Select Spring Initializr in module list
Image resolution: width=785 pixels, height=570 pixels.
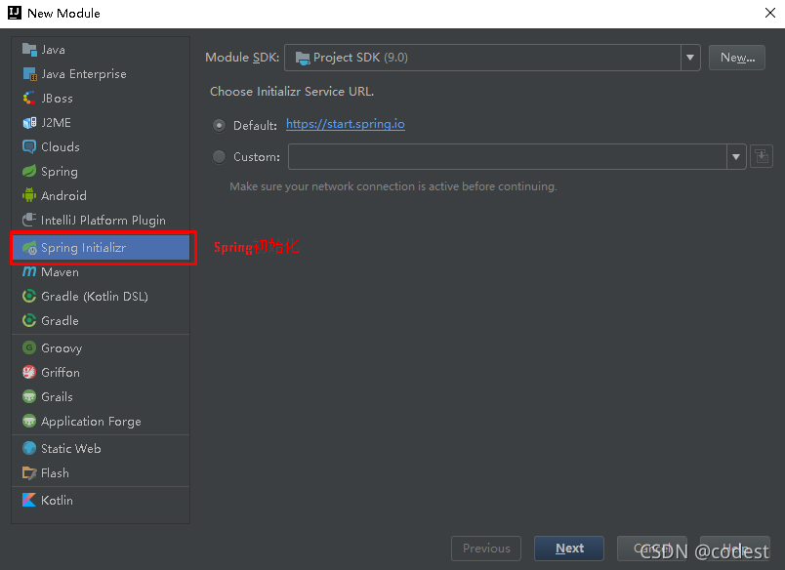click(101, 248)
